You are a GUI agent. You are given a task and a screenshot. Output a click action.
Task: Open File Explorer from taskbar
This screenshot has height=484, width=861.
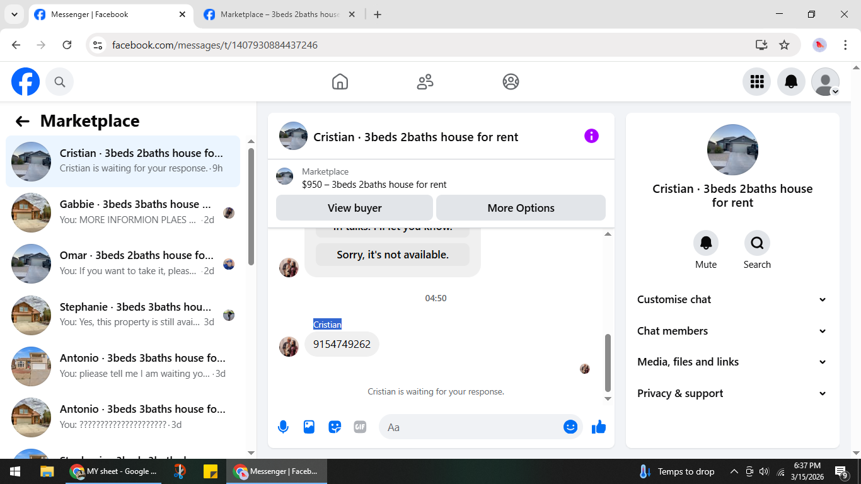[47, 471]
